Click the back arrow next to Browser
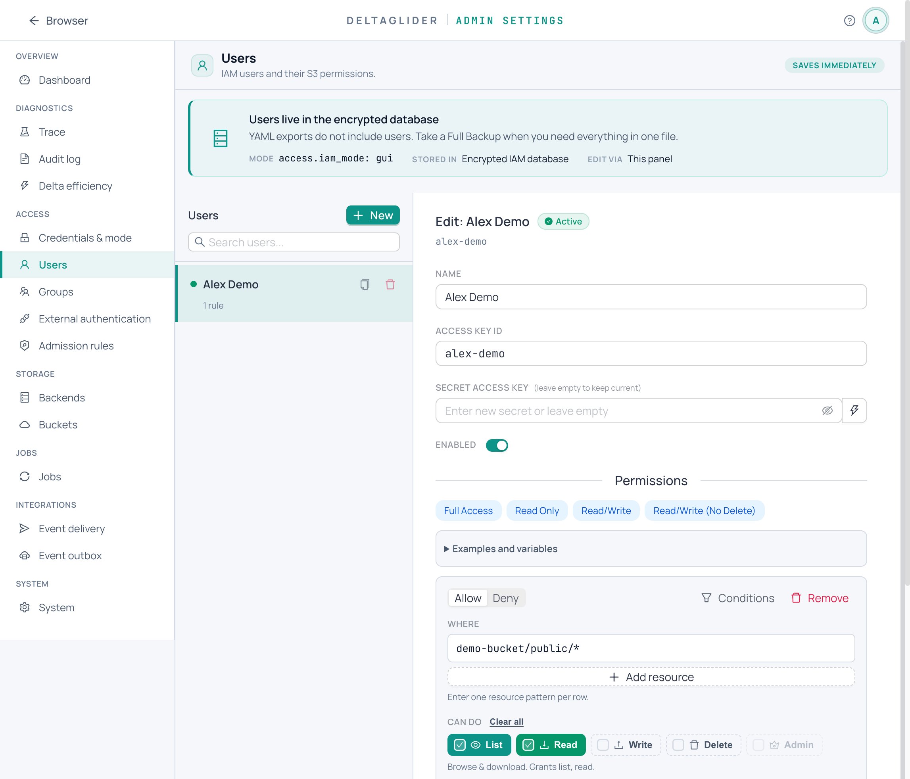Image resolution: width=910 pixels, height=779 pixels. click(34, 21)
